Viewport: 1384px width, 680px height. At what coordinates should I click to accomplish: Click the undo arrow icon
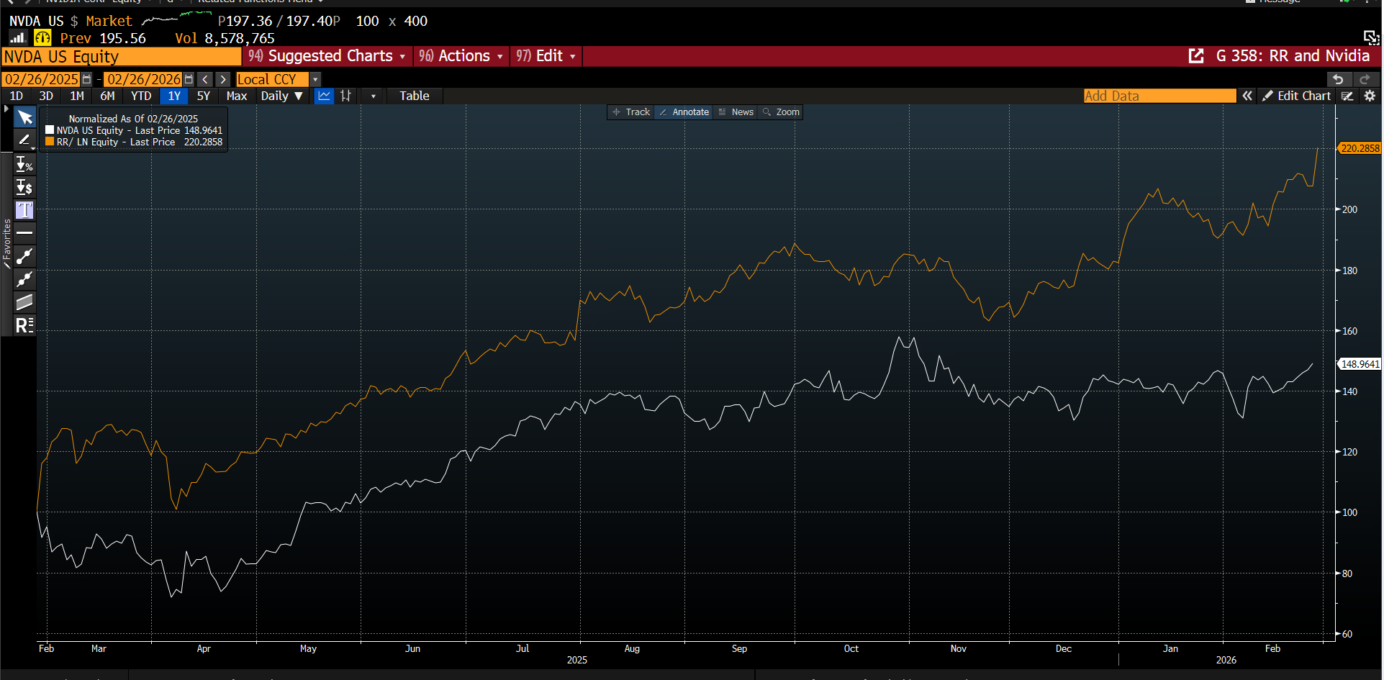[x=1338, y=79]
